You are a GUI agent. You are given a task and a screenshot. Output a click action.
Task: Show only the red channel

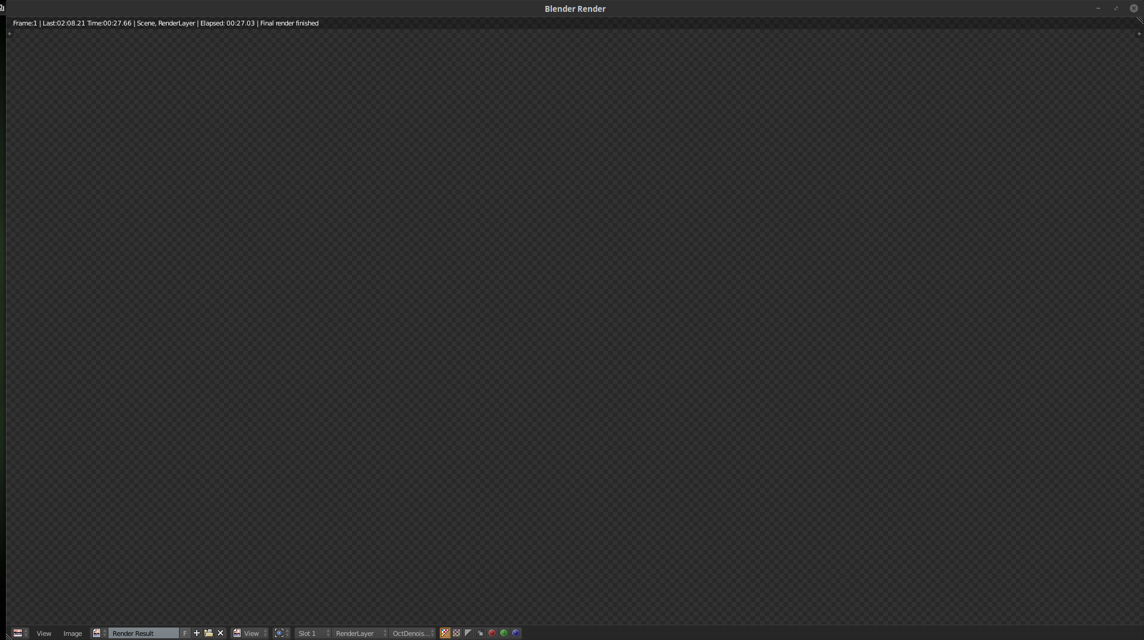click(x=492, y=633)
